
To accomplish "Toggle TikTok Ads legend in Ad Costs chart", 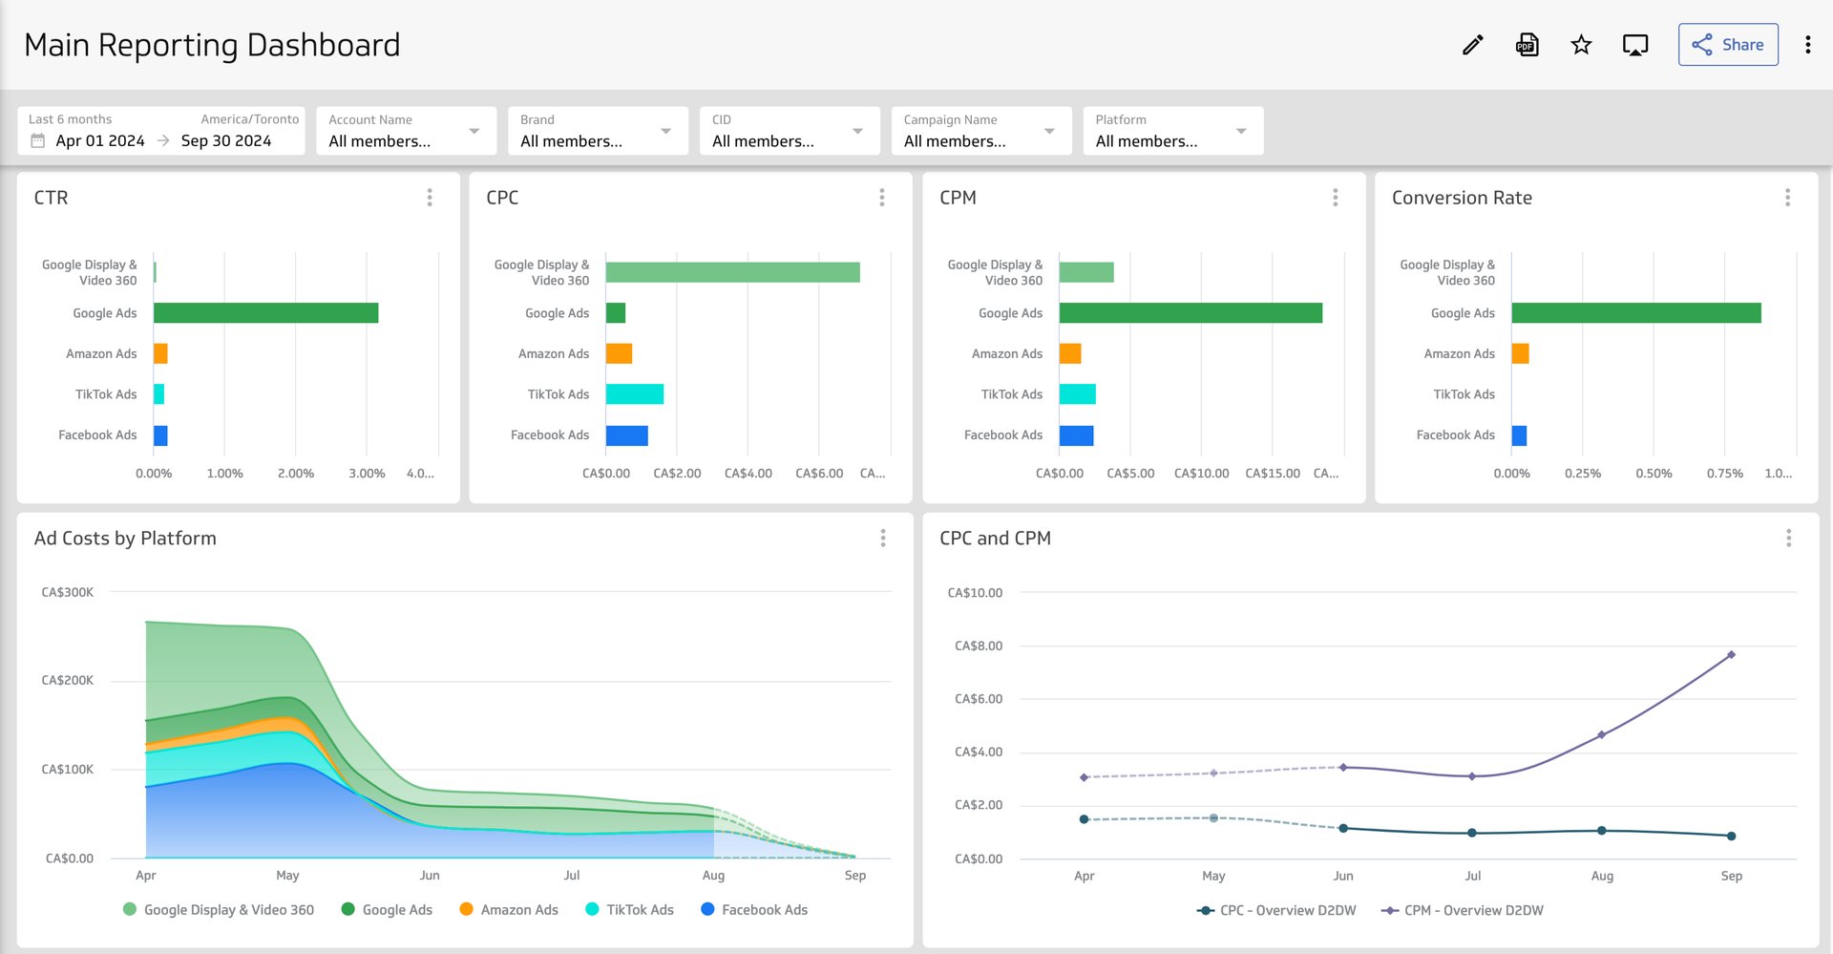I will (x=630, y=910).
